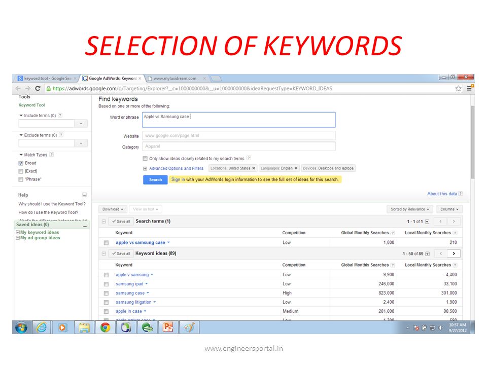Collapse the Exclude terms section
This screenshot has width=487, height=365.
(21, 135)
